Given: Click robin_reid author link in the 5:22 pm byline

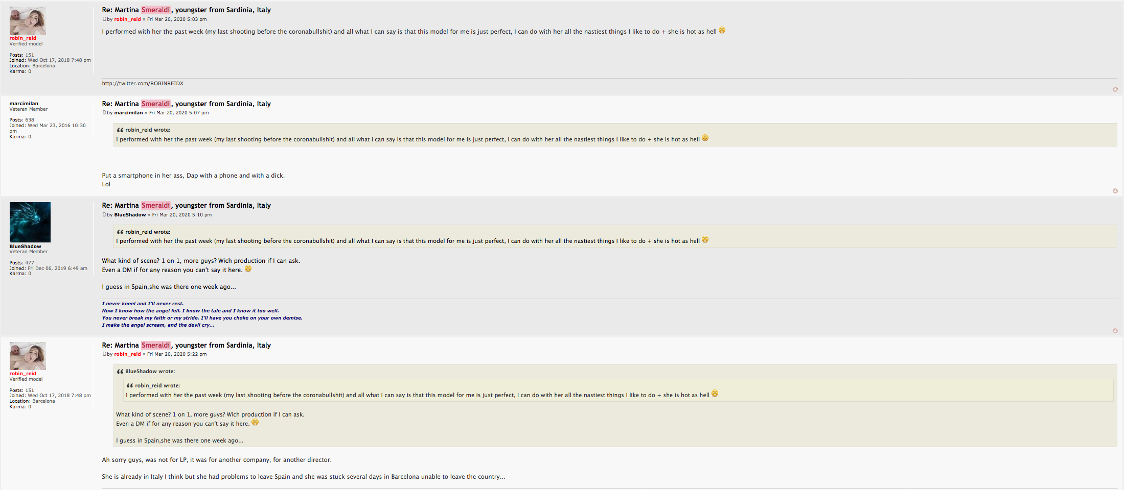Looking at the screenshot, I should (127, 354).
